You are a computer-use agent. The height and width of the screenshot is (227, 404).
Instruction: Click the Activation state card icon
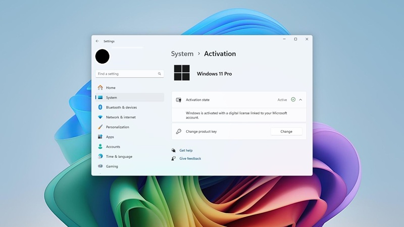(179, 99)
